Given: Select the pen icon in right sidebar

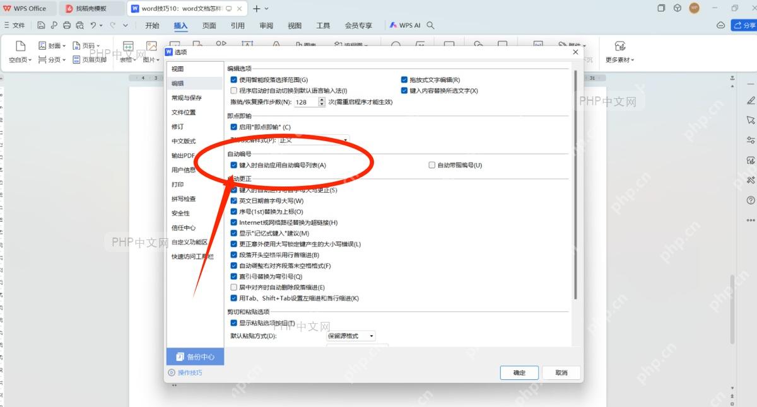Looking at the screenshot, I should (x=751, y=100).
